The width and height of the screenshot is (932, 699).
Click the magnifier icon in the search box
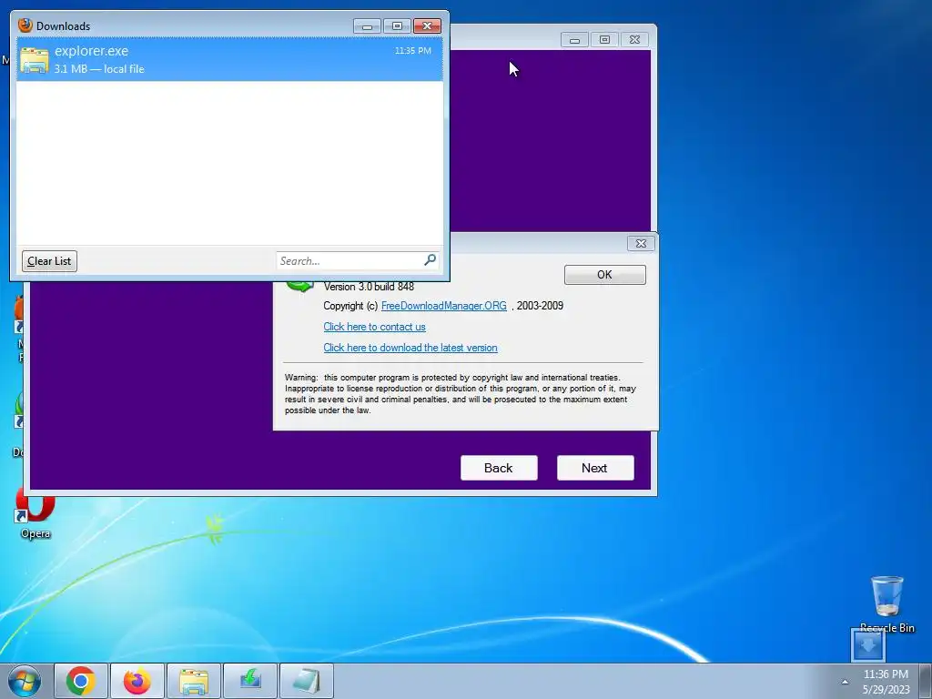430,259
